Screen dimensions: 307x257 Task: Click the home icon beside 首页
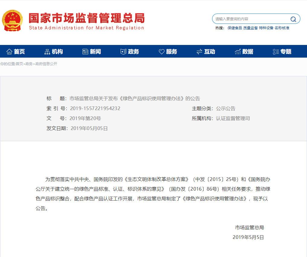click(x=9, y=52)
